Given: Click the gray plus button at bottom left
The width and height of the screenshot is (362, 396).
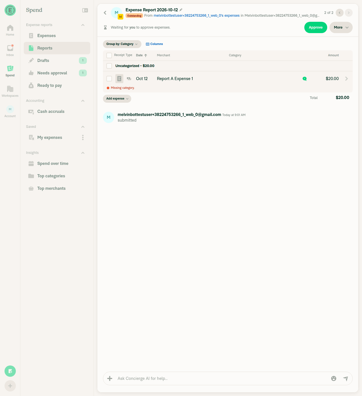Looking at the screenshot, I should tap(10, 386).
